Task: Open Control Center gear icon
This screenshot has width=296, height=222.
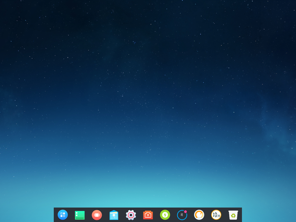Action: 131,215
